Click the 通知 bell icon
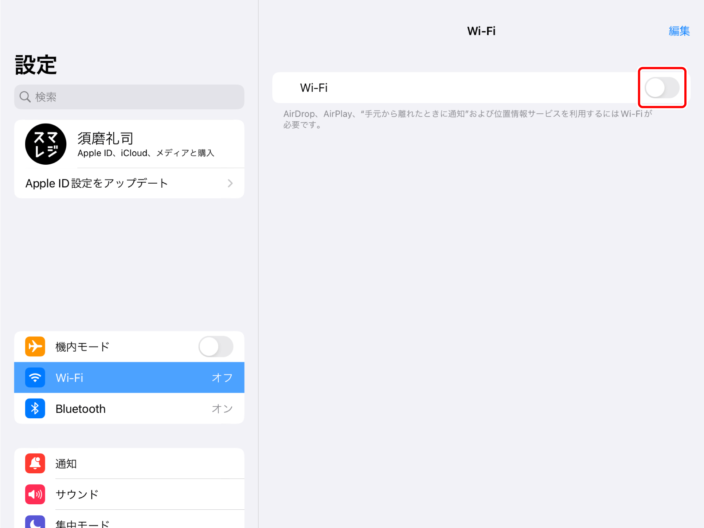 pyautogui.click(x=35, y=464)
